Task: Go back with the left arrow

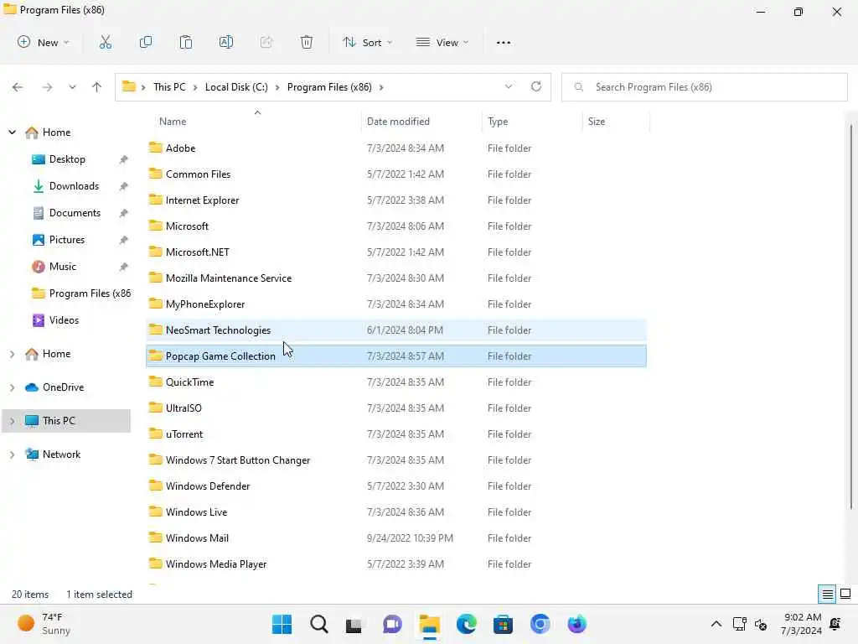Action: 18,87
